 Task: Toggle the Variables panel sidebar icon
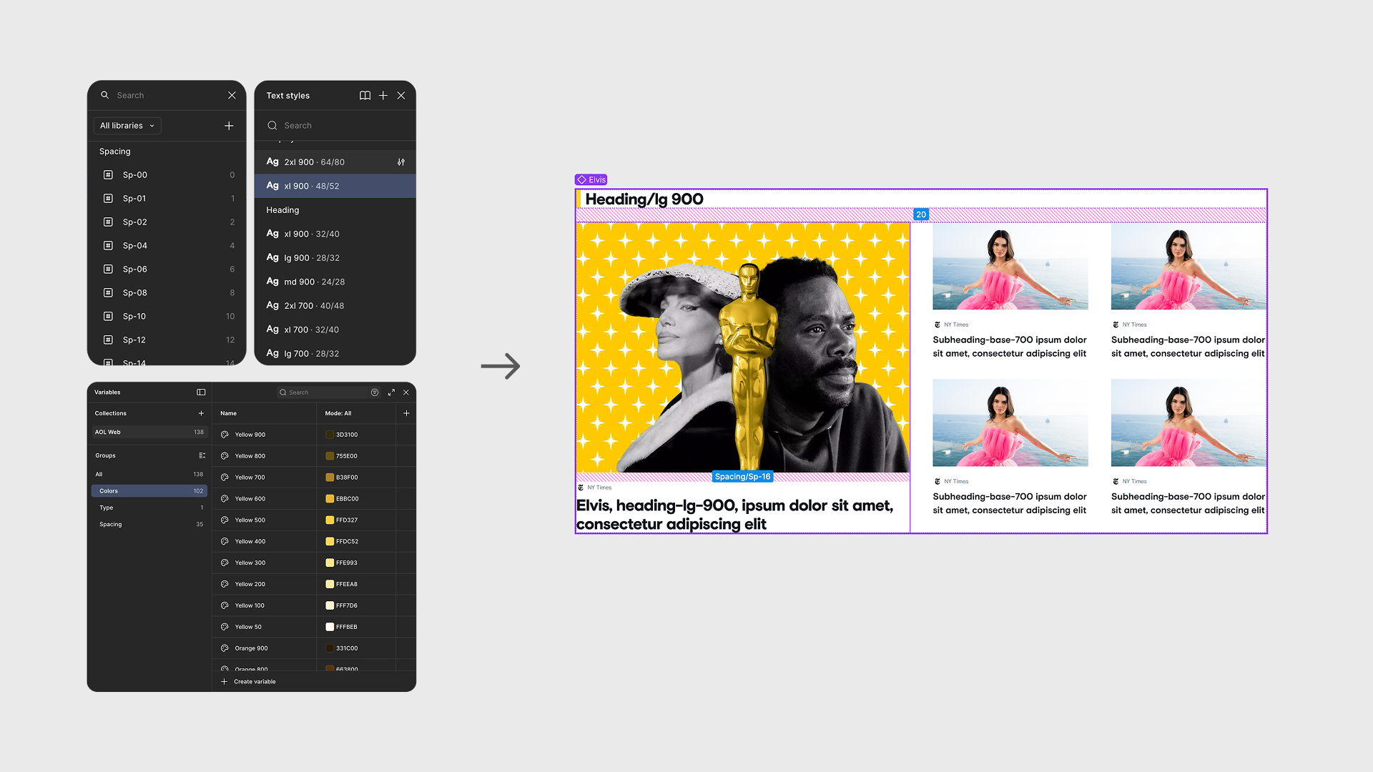point(201,392)
